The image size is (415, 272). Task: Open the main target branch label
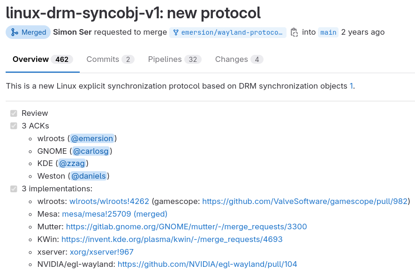click(328, 32)
